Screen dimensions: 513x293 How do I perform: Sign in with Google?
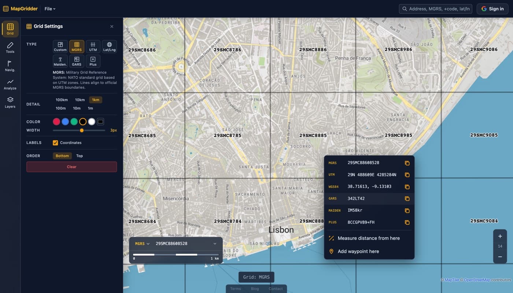coord(492,9)
